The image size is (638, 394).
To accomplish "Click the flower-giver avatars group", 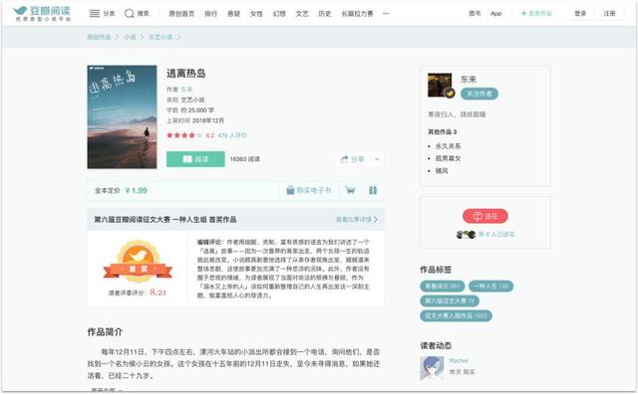I will [x=466, y=235].
